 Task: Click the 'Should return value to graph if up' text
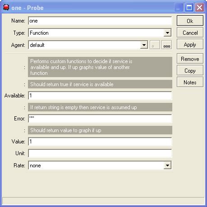66,130
